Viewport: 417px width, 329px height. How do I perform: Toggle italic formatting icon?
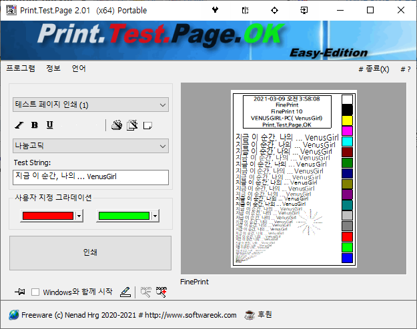click(19, 125)
